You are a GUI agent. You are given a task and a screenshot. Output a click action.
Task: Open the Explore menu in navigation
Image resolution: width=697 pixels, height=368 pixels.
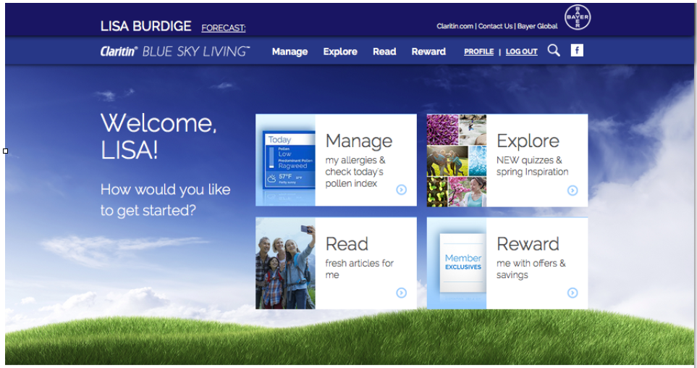pyautogui.click(x=340, y=51)
